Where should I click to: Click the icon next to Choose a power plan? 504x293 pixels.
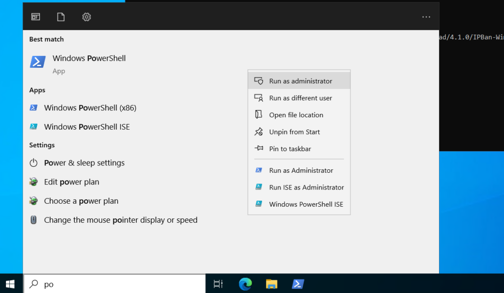(33, 201)
